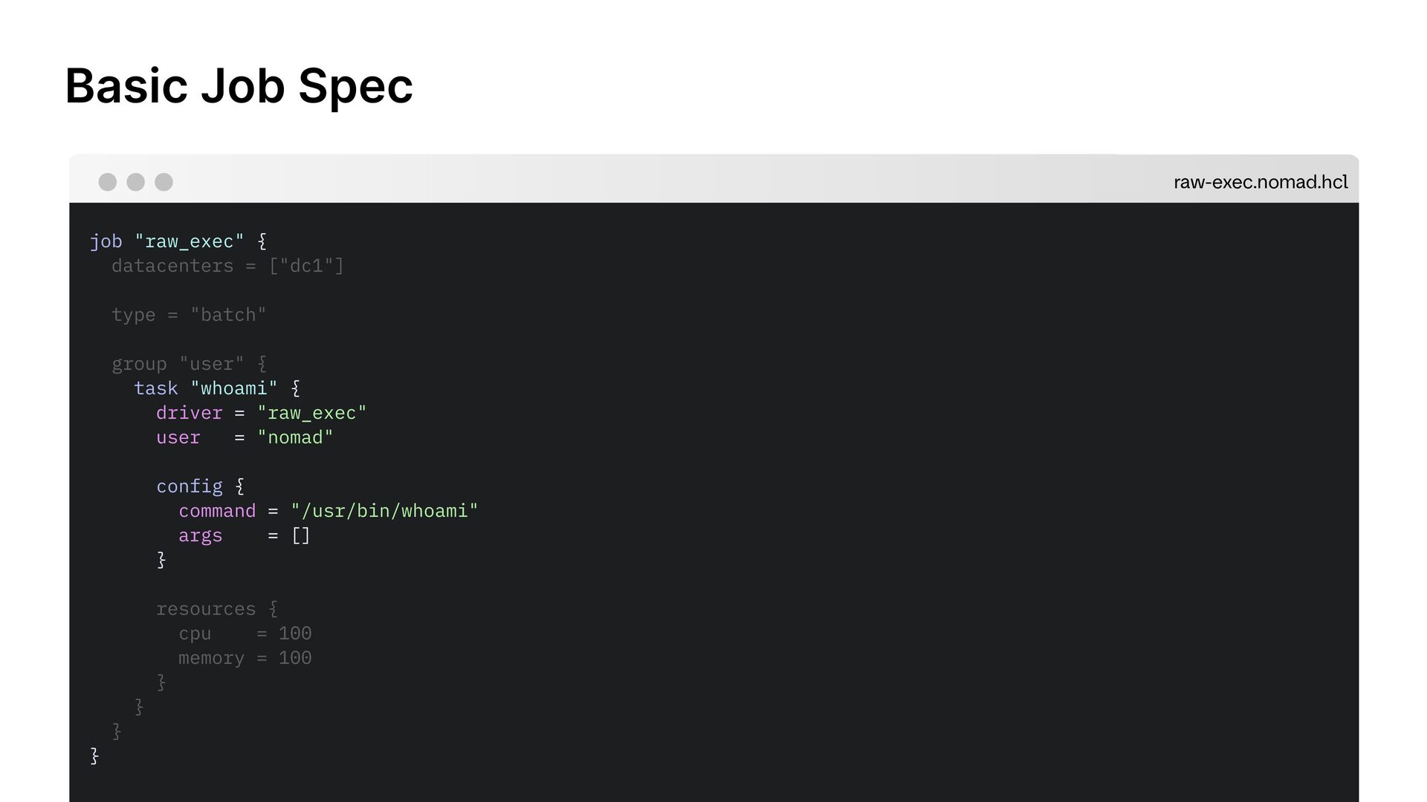Image resolution: width=1427 pixels, height=802 pixels.
Task: Click the command attribute name
Action: coord(216,511)
